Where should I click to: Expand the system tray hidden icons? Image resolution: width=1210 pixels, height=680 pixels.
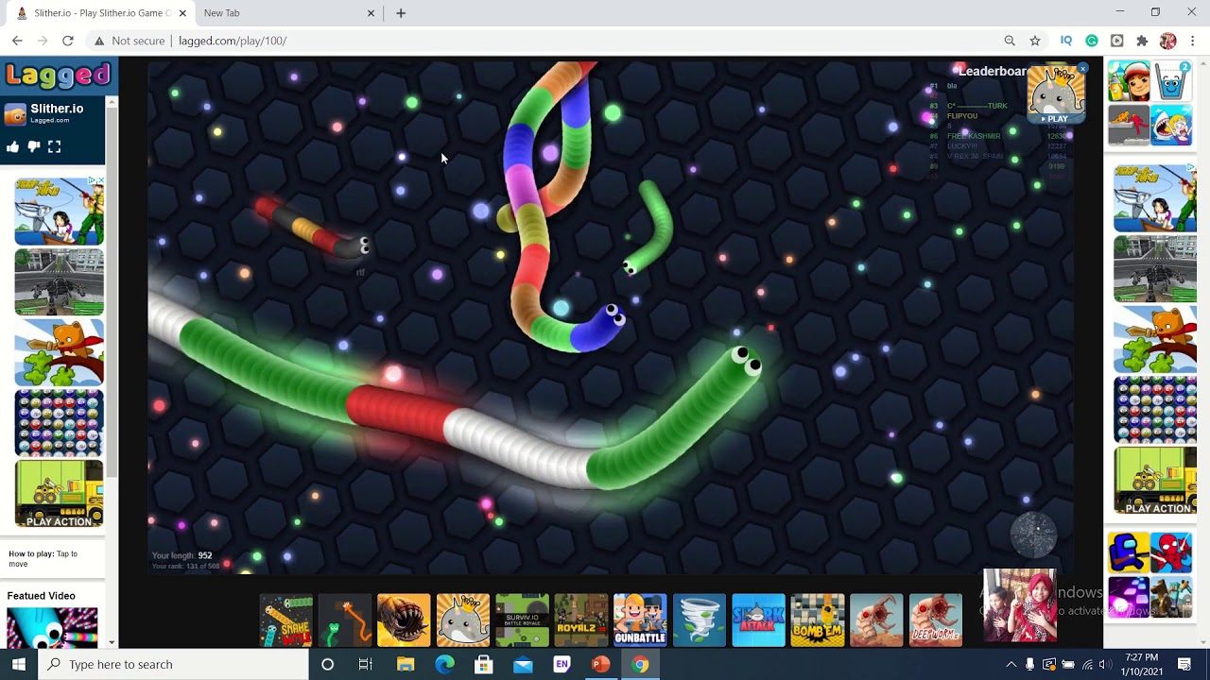pyautogui.click(x=1011, y=664)
